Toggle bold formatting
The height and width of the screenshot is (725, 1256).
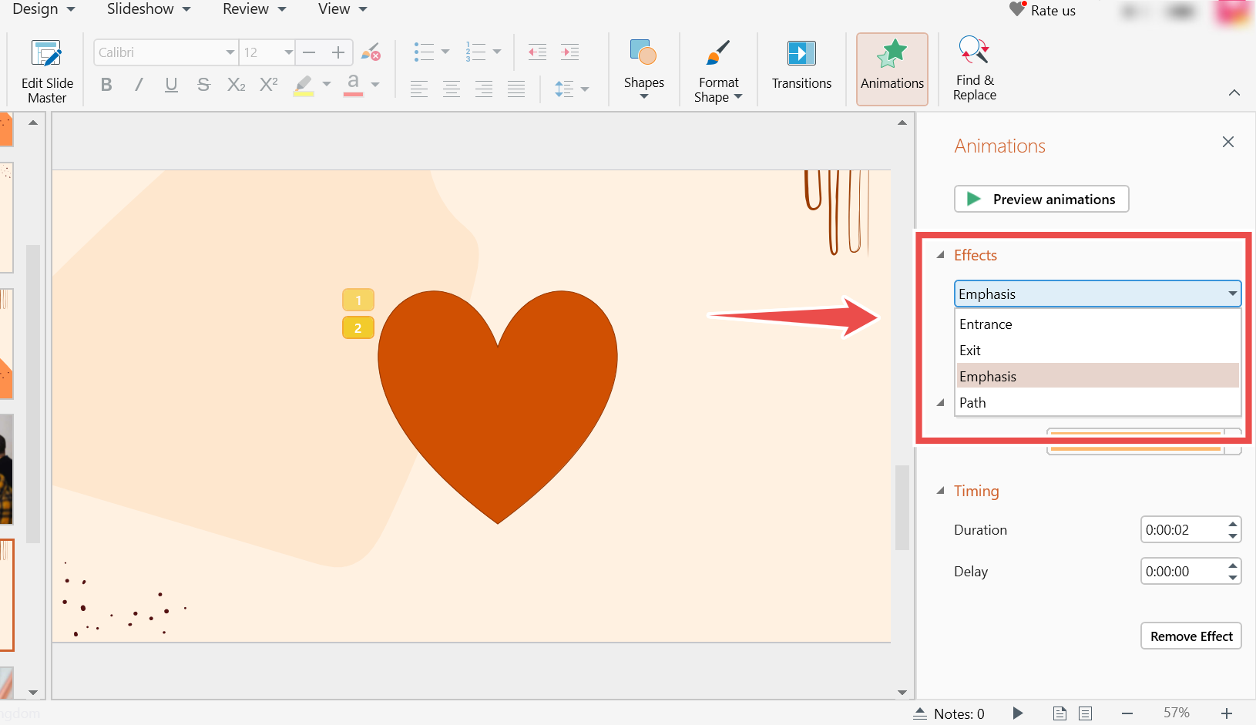pos(106,85)
